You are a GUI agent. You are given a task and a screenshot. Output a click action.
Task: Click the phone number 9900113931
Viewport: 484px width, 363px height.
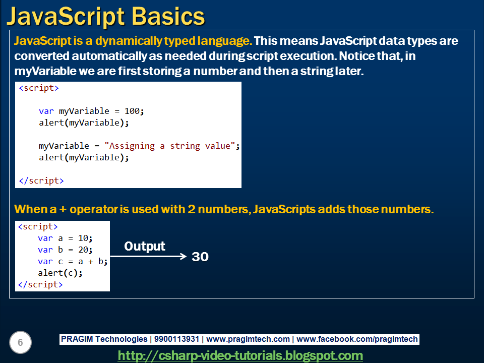[x=176, y=339]
